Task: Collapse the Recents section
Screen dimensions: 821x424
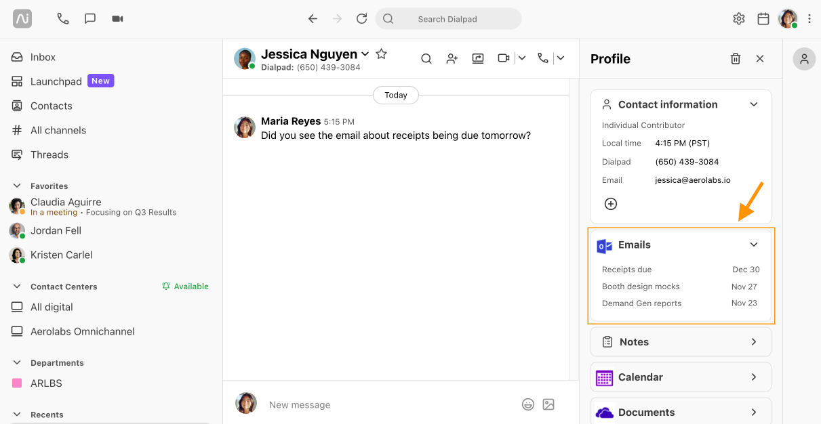Action: point(17,415)
